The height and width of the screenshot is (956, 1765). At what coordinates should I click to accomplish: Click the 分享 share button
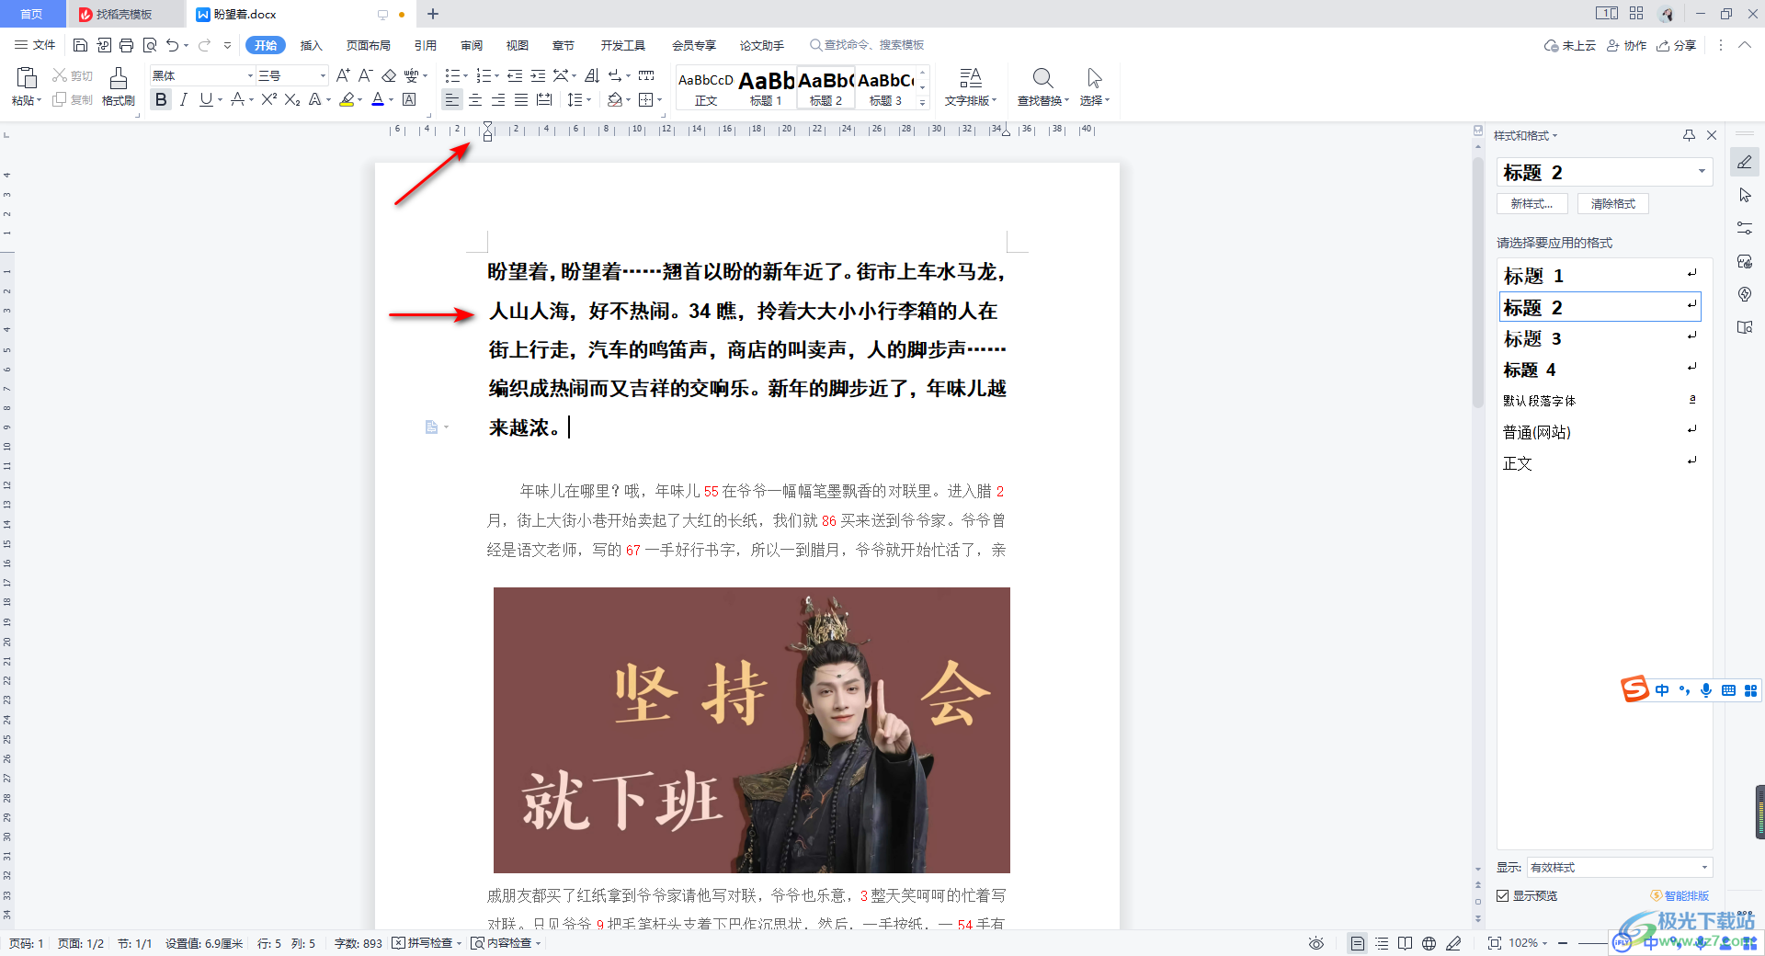(1677, 45)
